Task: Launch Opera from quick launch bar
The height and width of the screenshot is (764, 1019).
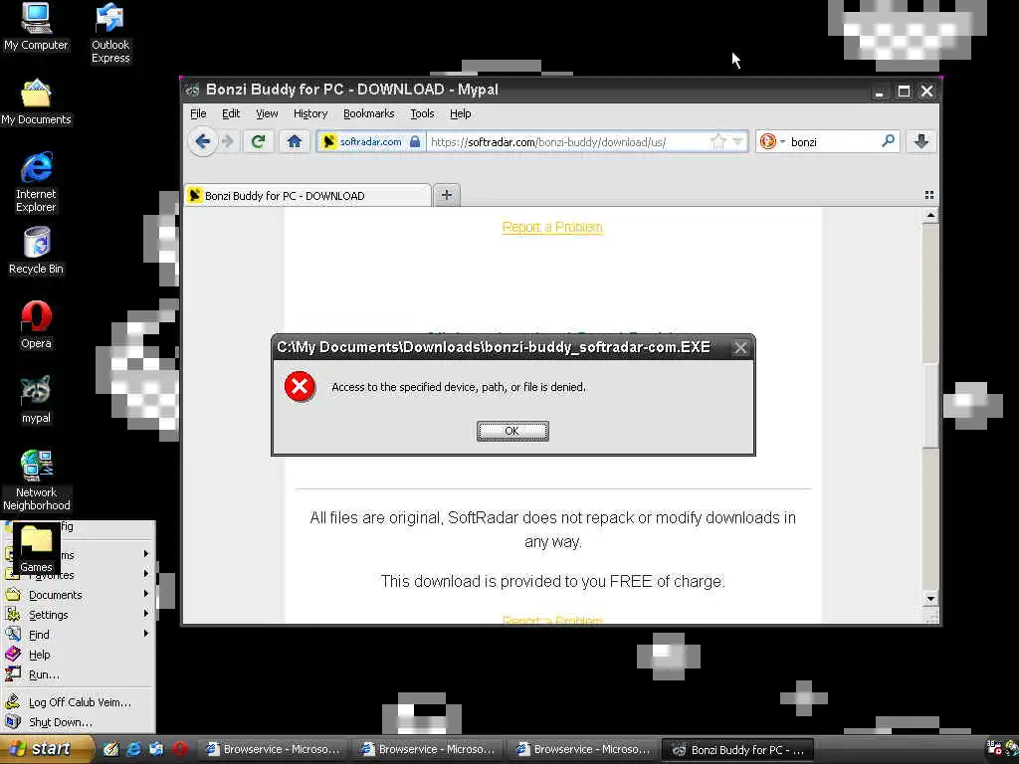Action: coord(180,749)
